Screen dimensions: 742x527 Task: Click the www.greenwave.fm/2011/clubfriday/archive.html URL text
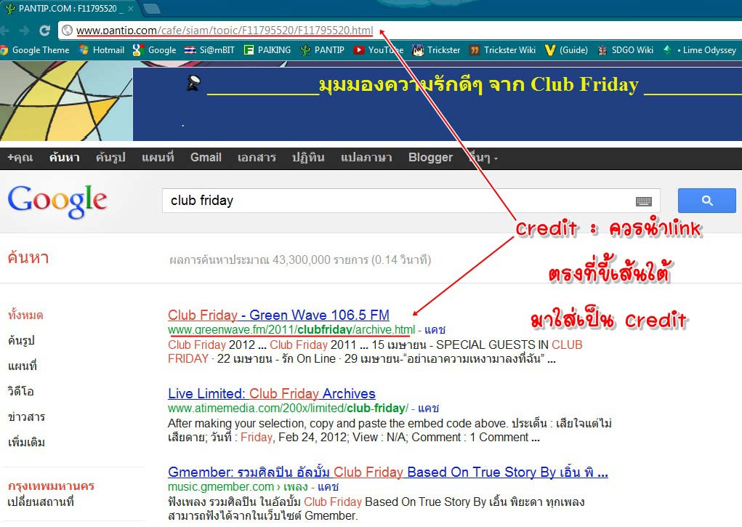291,329
